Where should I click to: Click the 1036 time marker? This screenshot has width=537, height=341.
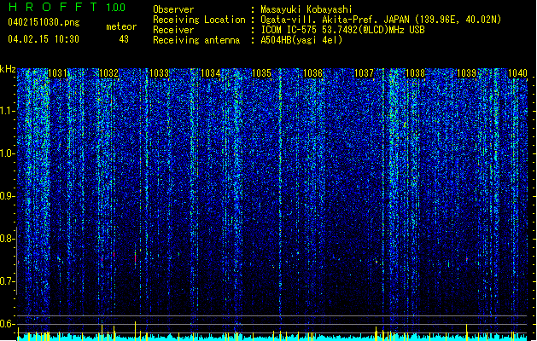click(312, 73)
